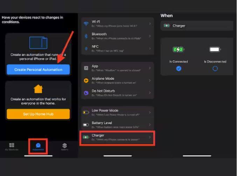Go to the My Shortcuts tab
Screen dimensions: 237x176
coord(12,147)
